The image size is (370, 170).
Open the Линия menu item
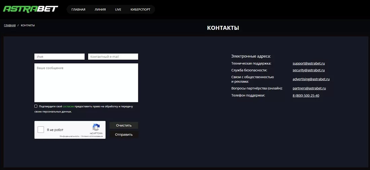point(100,10)
